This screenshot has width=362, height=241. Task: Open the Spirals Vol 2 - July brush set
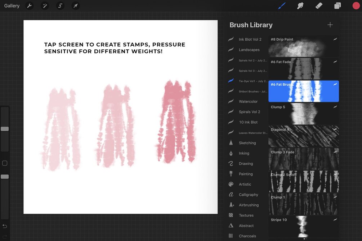tap(253, 60)
